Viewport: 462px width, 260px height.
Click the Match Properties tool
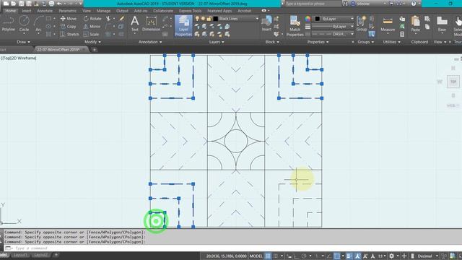coord(295,26)
